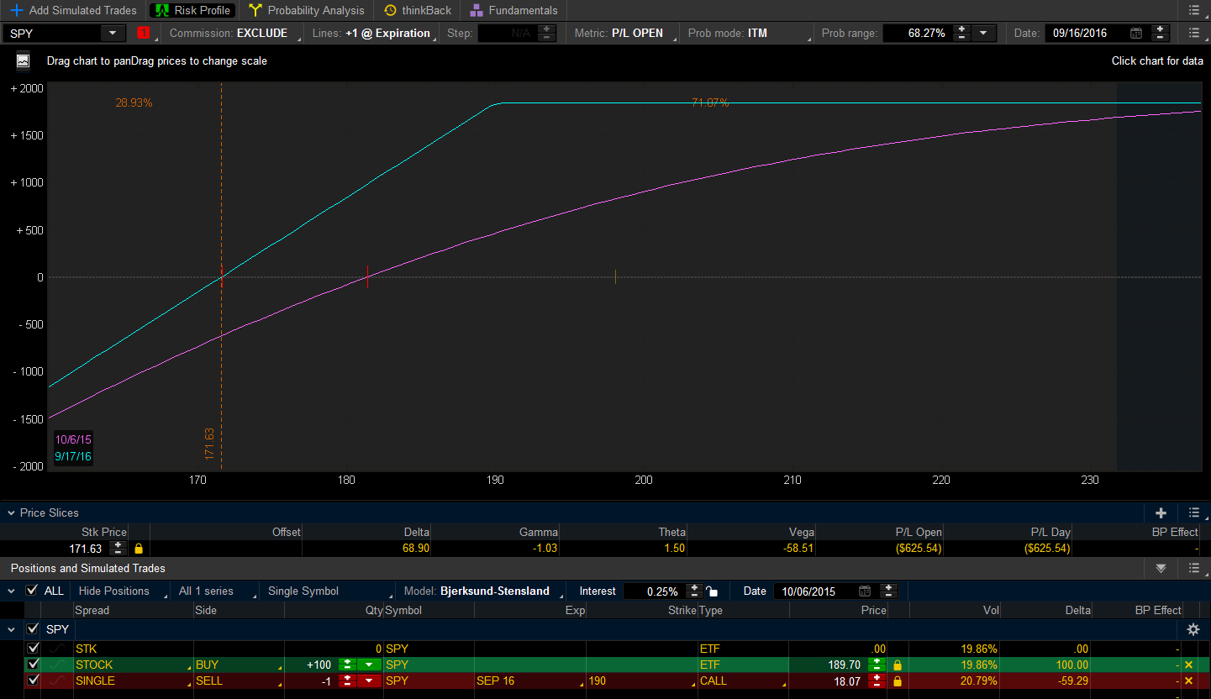The height and width of the screenshot is (699, 1211).
Task: Switch to the Risk Profile tab
Action: [x=193, y=10]
